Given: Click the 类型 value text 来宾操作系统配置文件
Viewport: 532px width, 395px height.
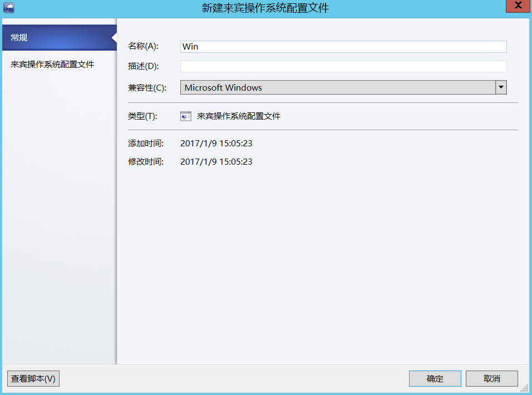Looking at the screenshot, I should pos(239,116).
